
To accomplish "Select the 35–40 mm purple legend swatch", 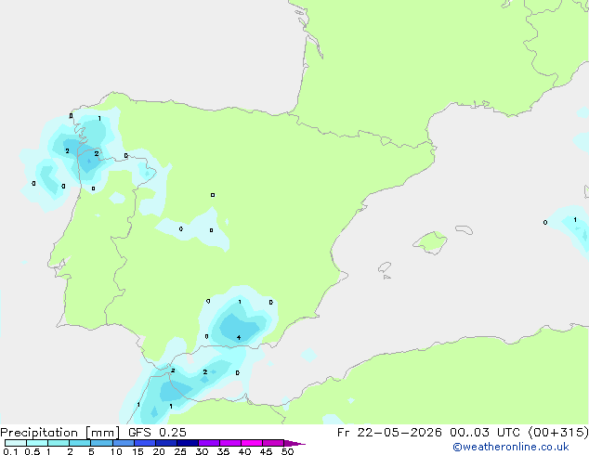I will tap(229, 443).
